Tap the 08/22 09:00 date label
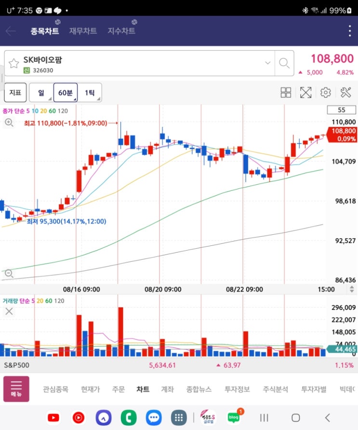Screen dimensions: 358x430 pos(244,289)
